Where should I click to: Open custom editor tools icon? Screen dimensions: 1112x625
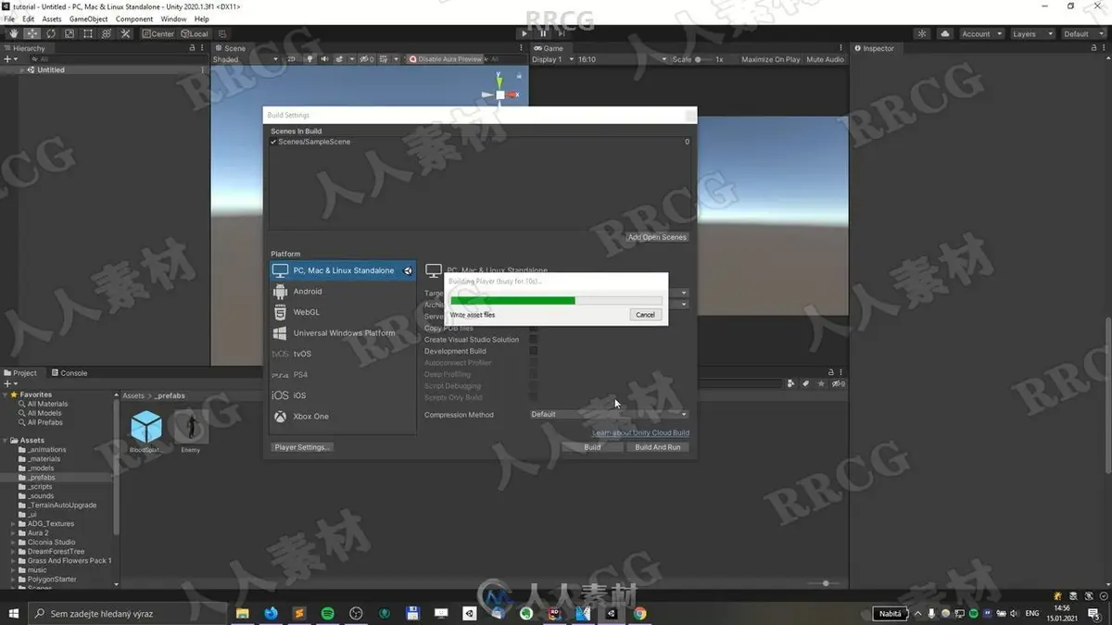click(x=125, y=33)
